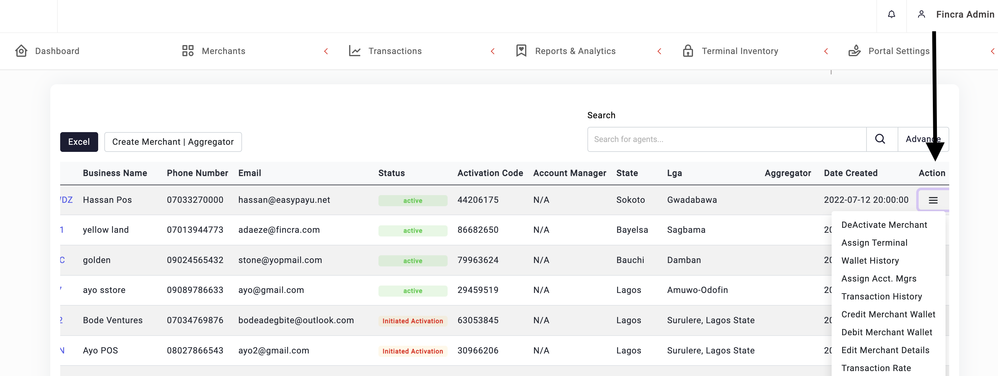Expand the Merchants menu chevron
The image size is (998, 376).
[x=326, y=51]
